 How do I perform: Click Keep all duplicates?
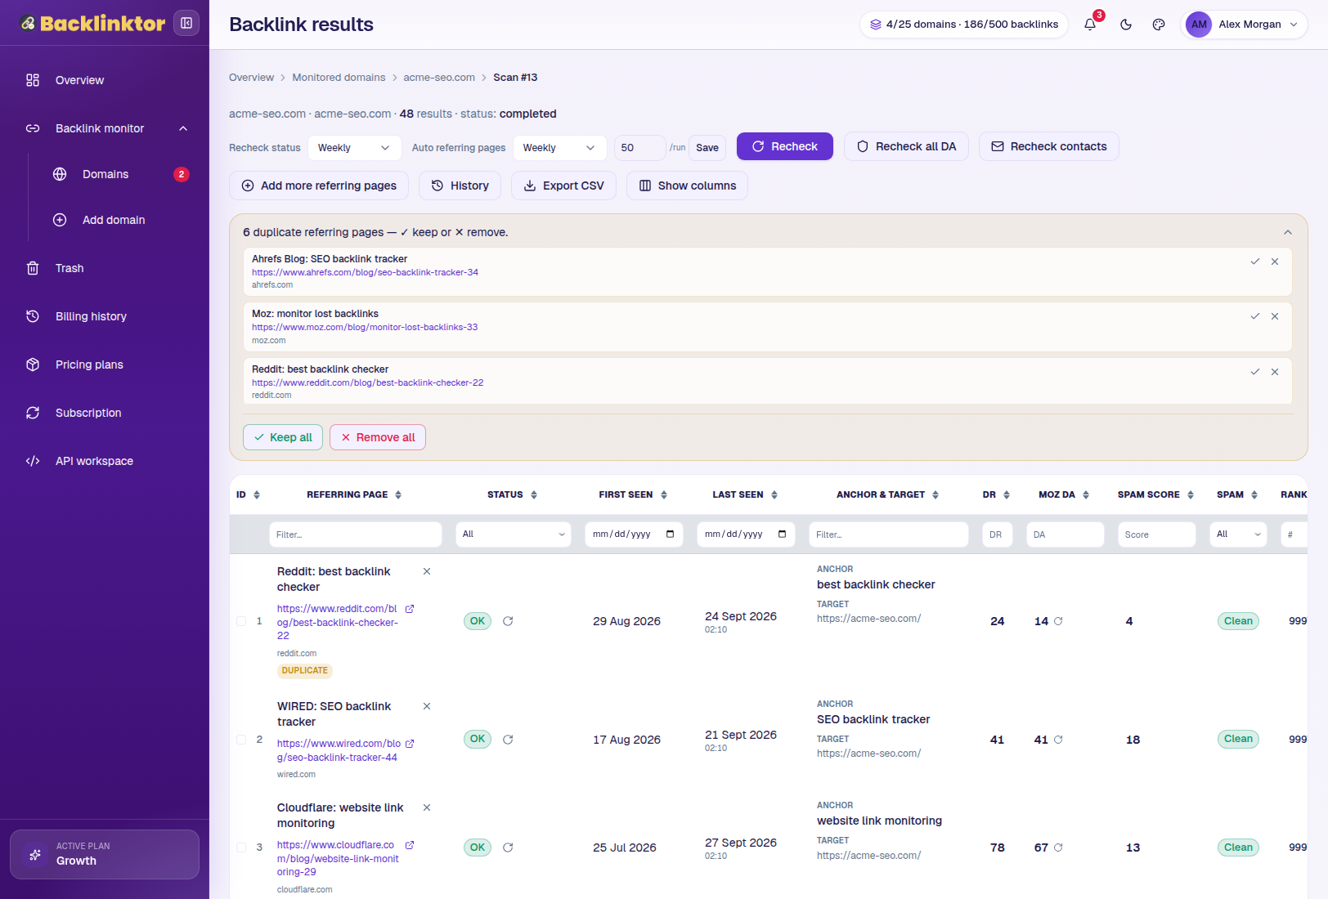(283, 437)
